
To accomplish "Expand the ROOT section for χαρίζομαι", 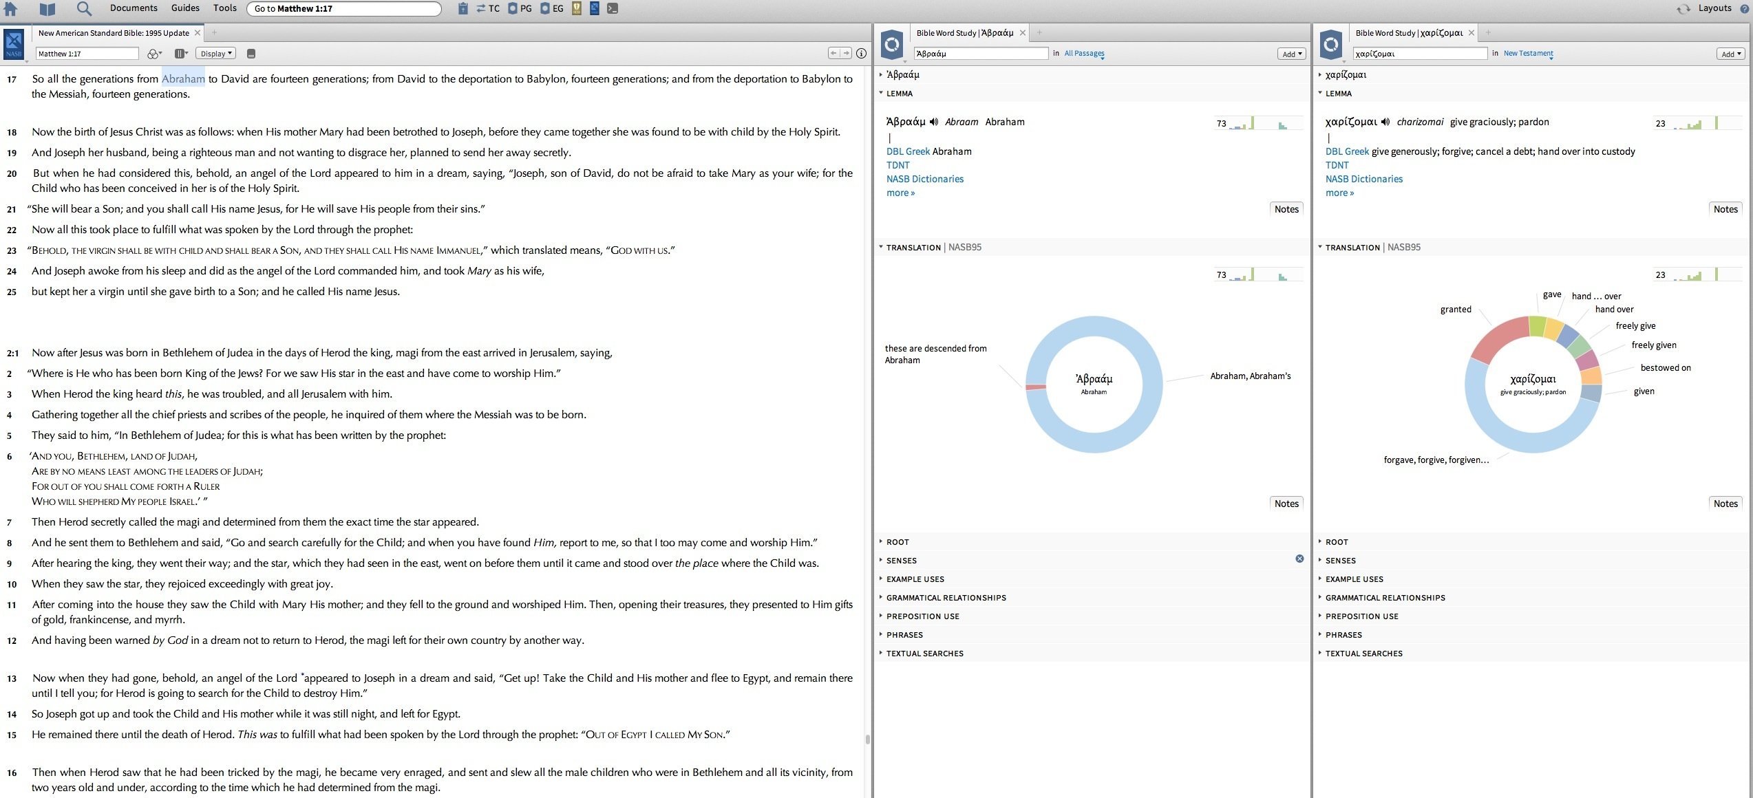I will (x=1337, y=542).
